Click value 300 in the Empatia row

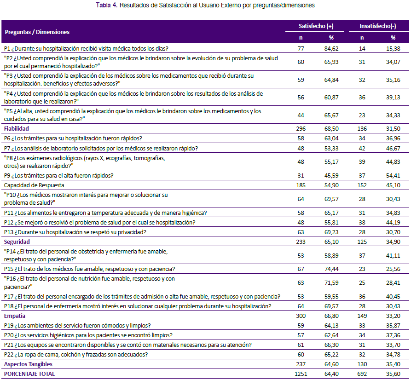(301, 316)
